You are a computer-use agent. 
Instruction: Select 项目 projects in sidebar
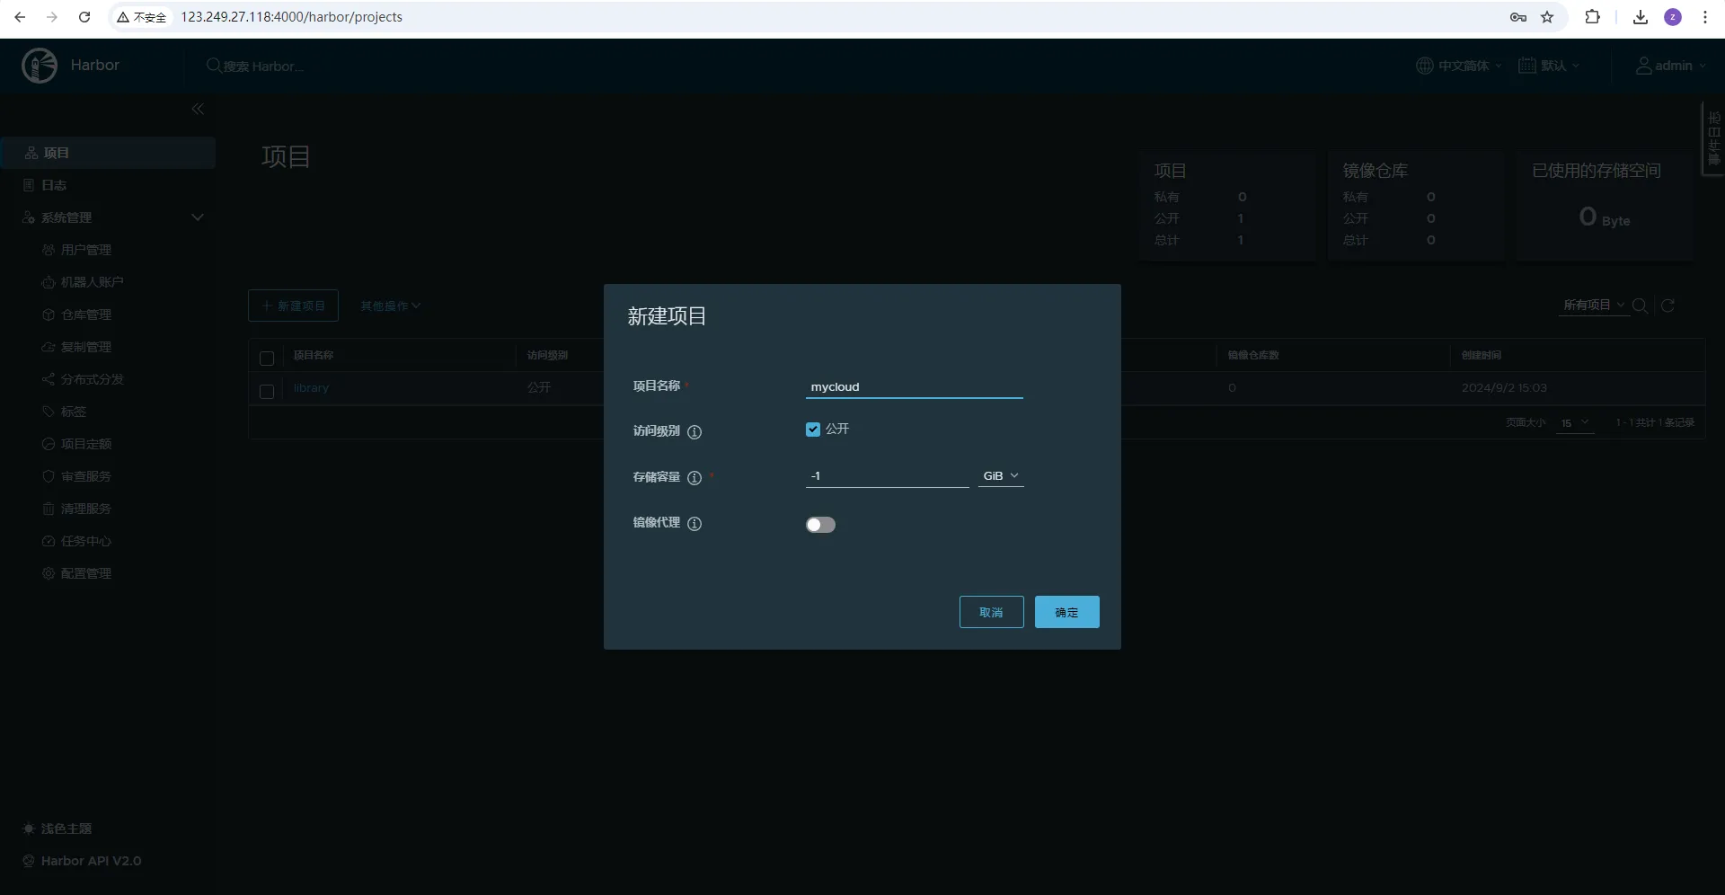click(x=108, y=153)
